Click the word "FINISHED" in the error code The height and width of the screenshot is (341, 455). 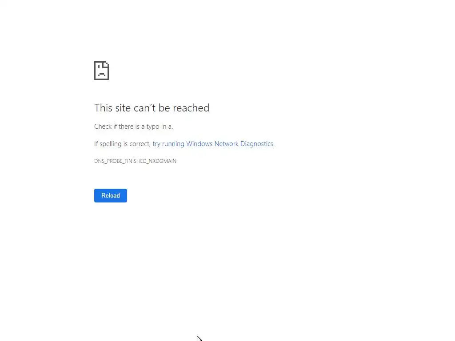click(136, 161)
